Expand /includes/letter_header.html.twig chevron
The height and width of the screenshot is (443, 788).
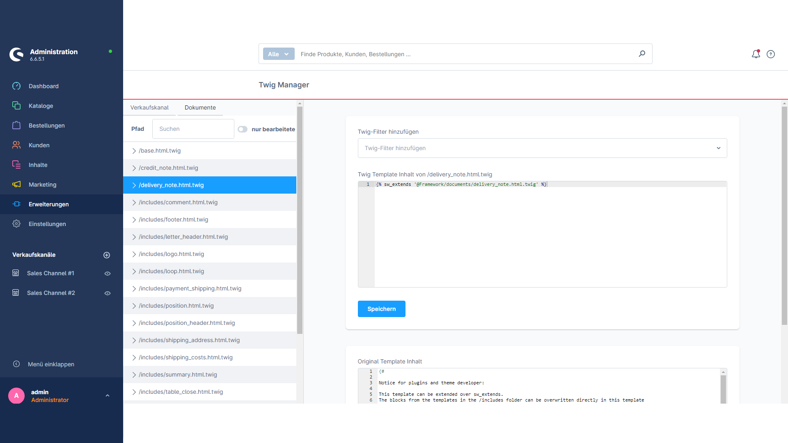pos(134,237)
